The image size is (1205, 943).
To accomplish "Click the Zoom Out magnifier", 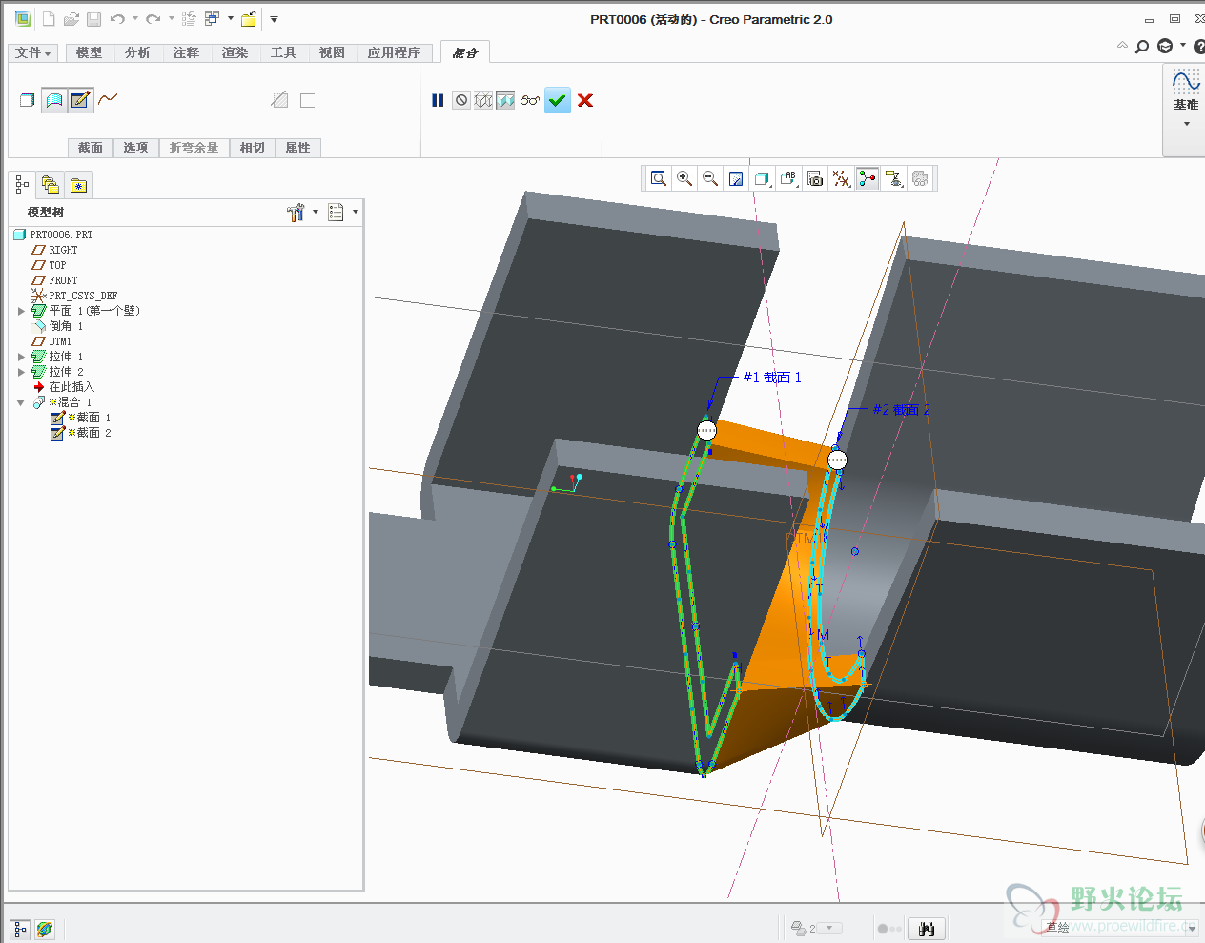I will coord(710,178).
